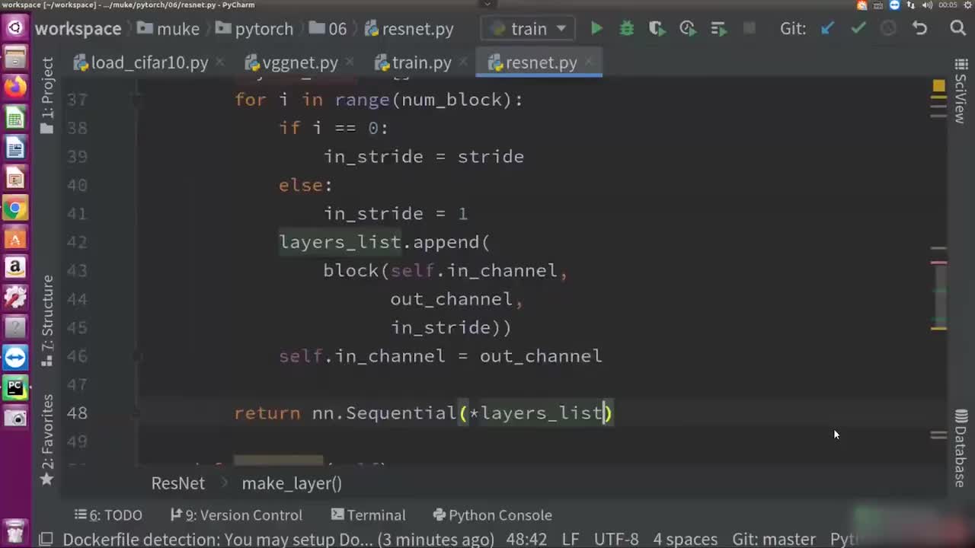Image resolution: width=975 pixels, height=548 pixels.
Task: Toggle the Database tool window
Action: pyautogui.click(x=961, y=448)
